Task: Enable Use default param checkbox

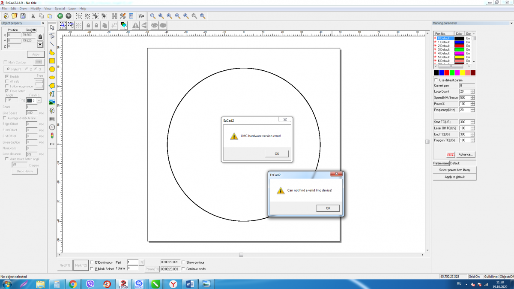Action: coord(436,80)
